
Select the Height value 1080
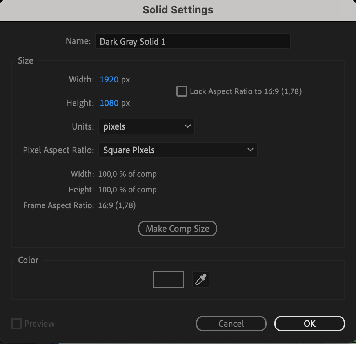tap(109, 103)
